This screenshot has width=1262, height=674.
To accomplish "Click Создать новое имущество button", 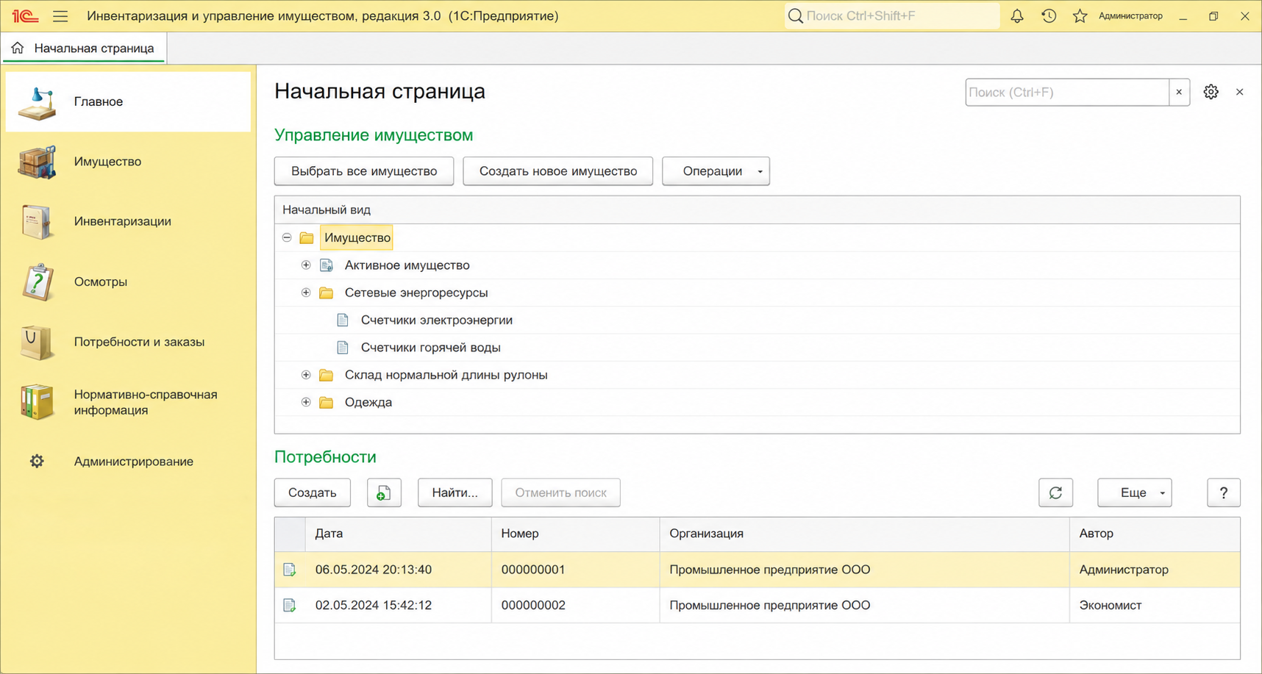I will [x=558, y=171].
